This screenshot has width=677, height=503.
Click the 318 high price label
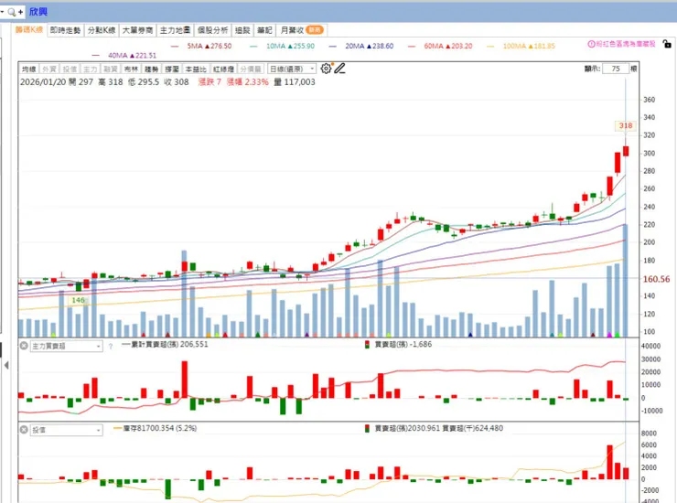point(626,125)
